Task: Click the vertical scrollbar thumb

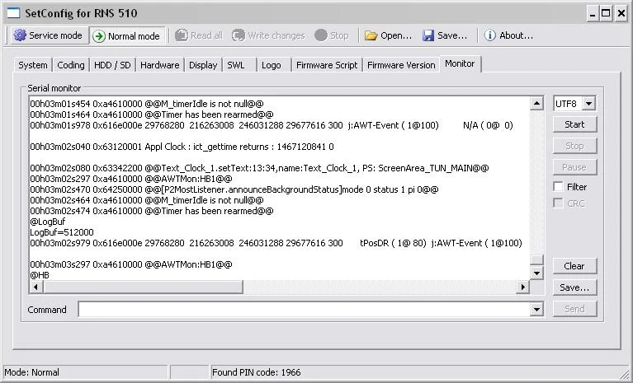Action: [536, 260]
